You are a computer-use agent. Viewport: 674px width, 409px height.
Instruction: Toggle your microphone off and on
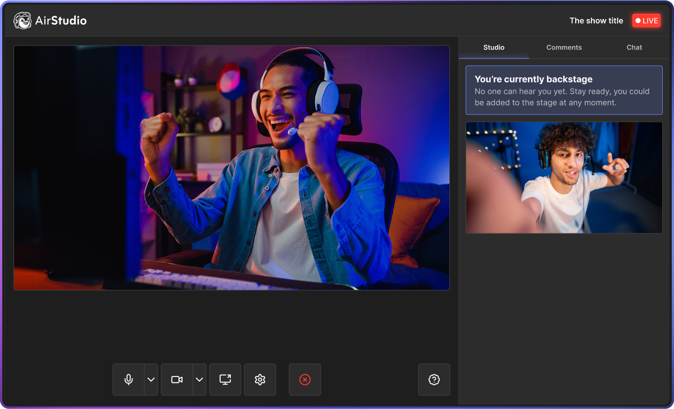128,379
